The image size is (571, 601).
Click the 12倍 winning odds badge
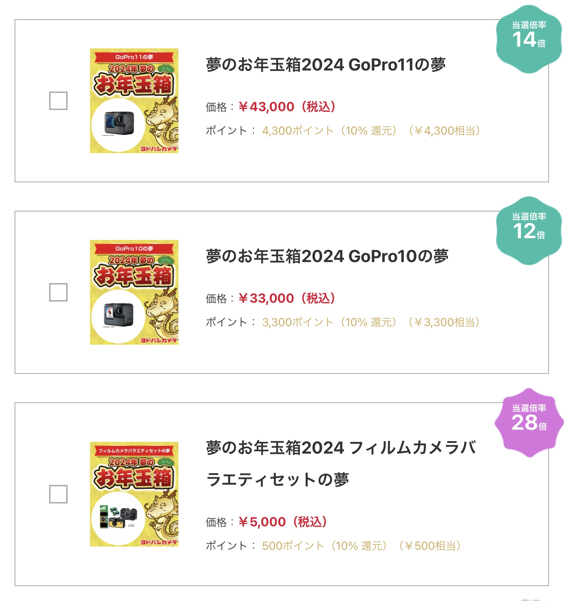(x=529, y=231)
